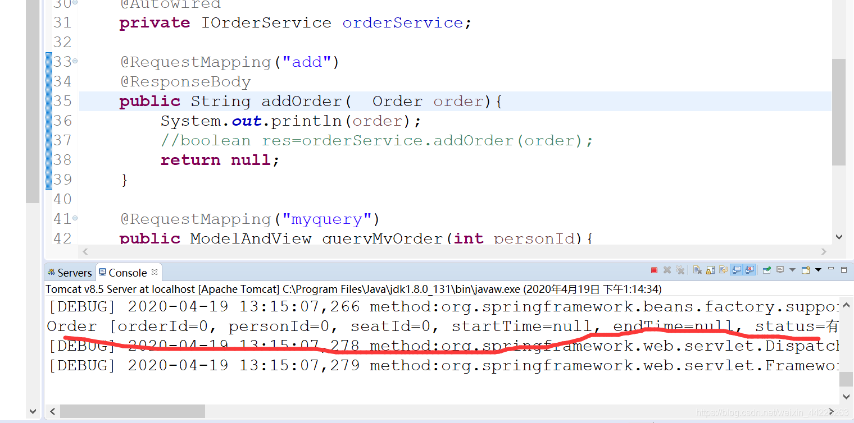
Task: Click Display Selected Console monitor icon
Action: click(780, 270)
